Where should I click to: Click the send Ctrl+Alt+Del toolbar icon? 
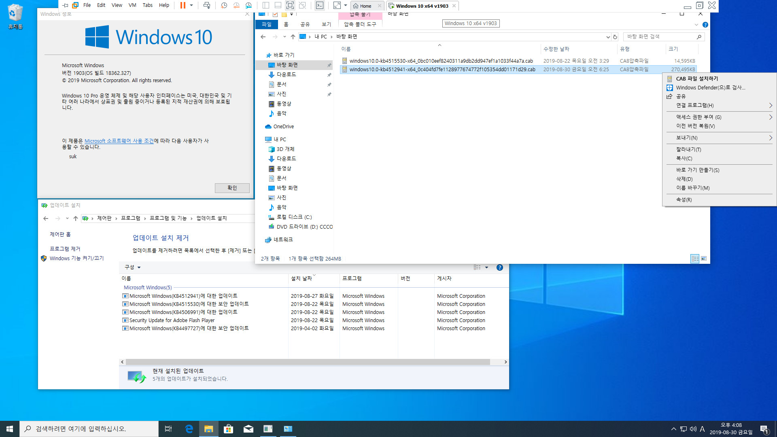click(207, 5)
